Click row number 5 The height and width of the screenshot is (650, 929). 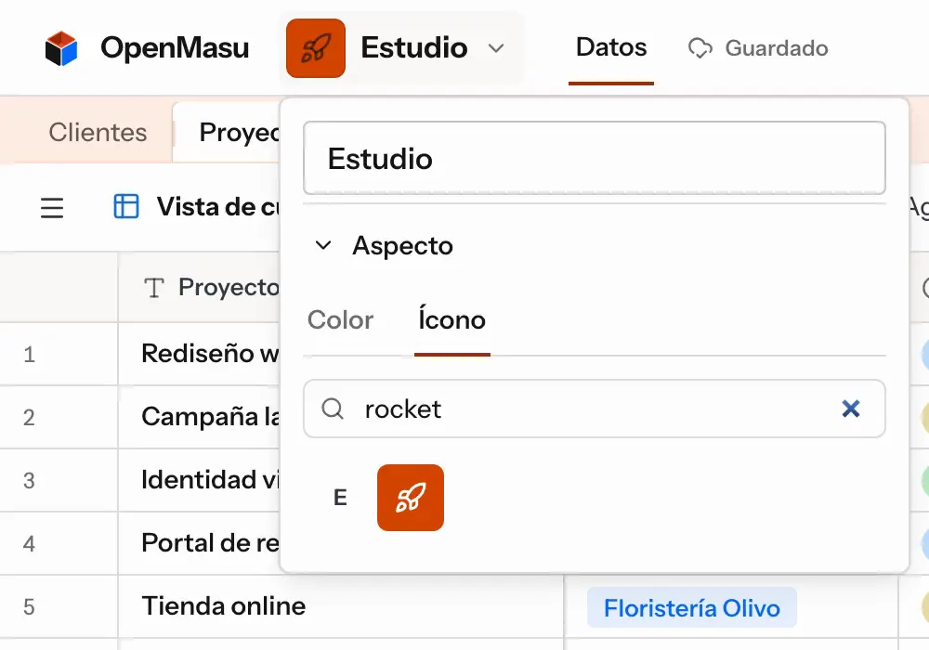tap(29, 606)
